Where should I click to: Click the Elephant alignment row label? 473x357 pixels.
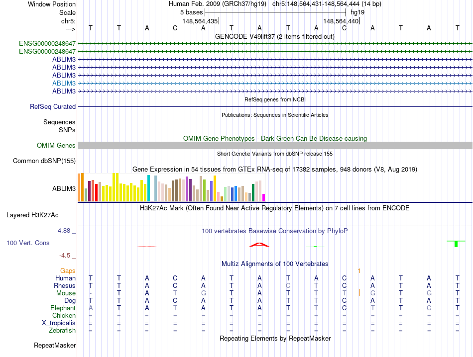click(x=63, y=308)
